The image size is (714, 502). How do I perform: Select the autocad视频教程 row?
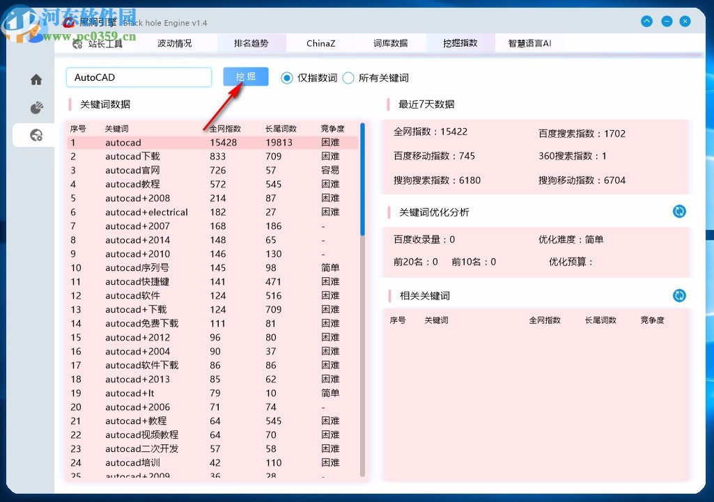point(213,435)
